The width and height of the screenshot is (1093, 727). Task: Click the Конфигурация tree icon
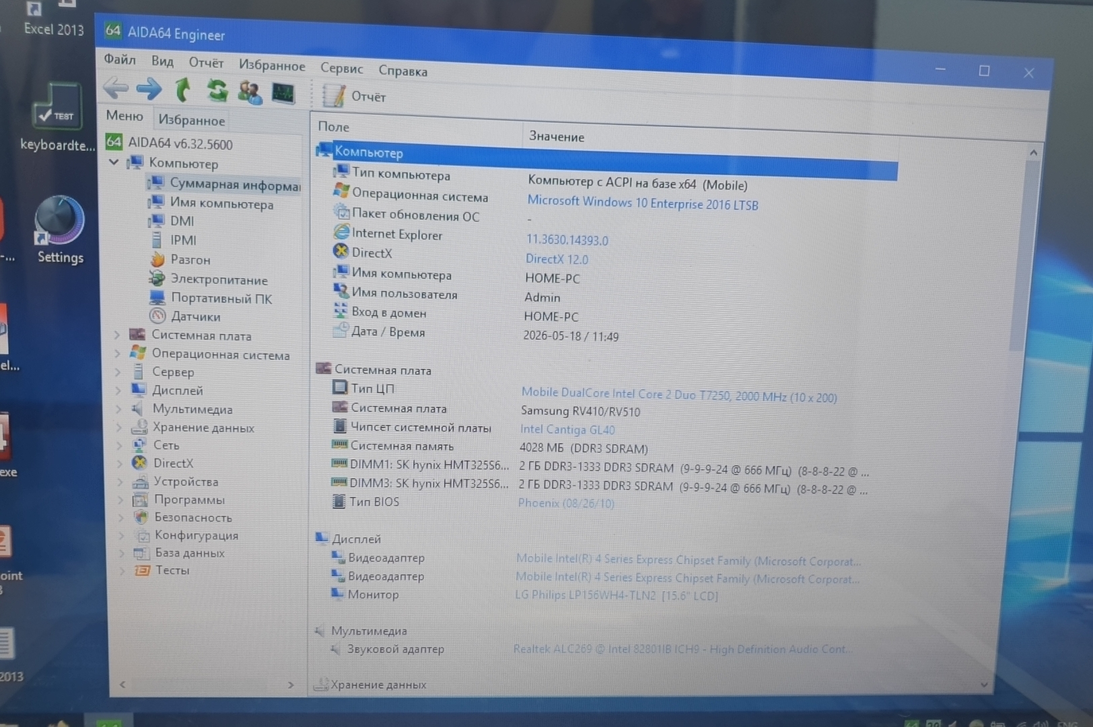click(142, 536)
